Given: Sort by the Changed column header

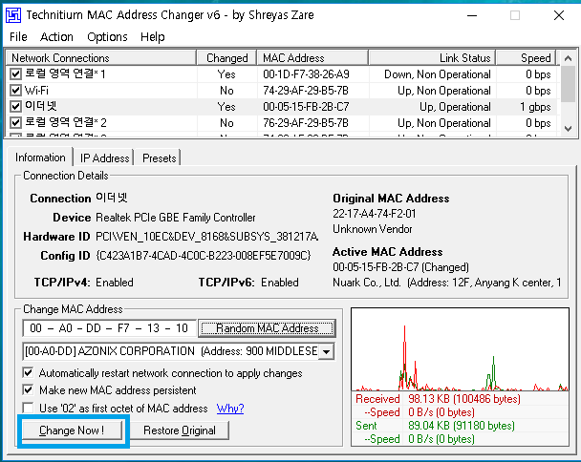Looking at the screenshot, I should [226, 58].
